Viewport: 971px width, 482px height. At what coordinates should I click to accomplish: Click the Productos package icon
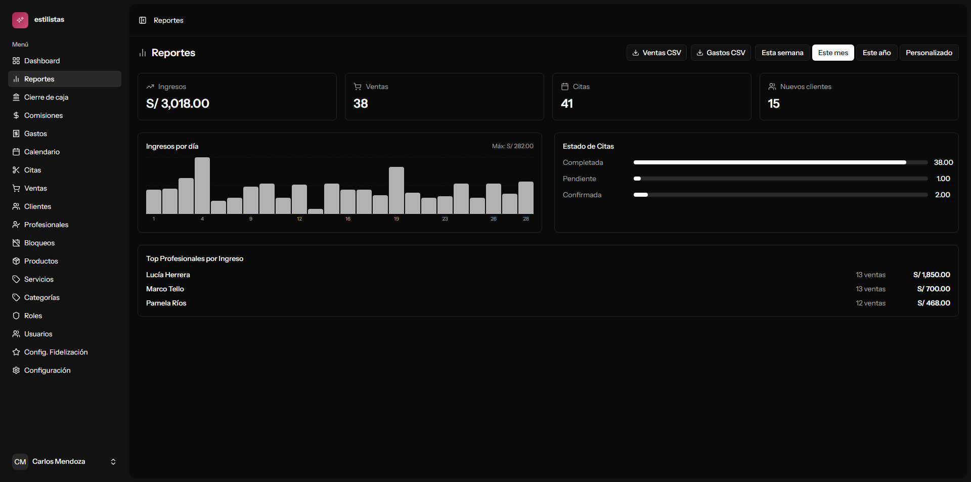(16, 261)
